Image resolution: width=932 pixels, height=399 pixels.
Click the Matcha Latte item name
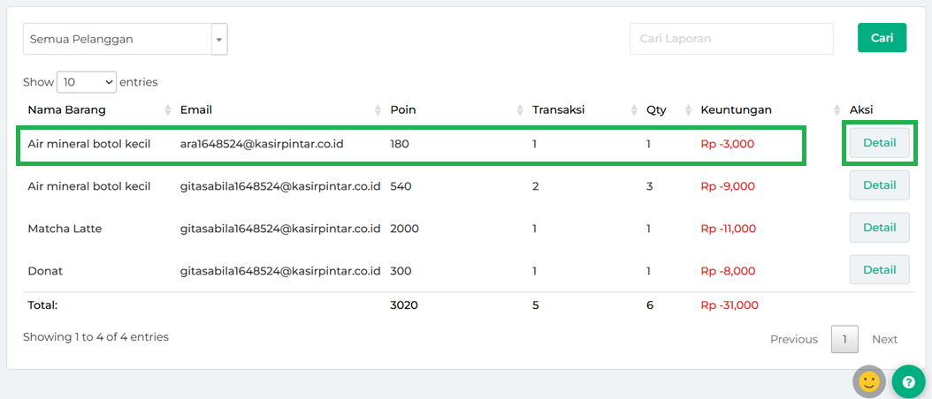pos(65,229)
